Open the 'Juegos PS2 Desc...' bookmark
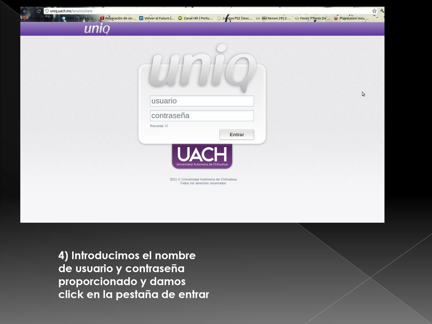Image resolution: width=432 pixels, height=324 pixels. 235,18
